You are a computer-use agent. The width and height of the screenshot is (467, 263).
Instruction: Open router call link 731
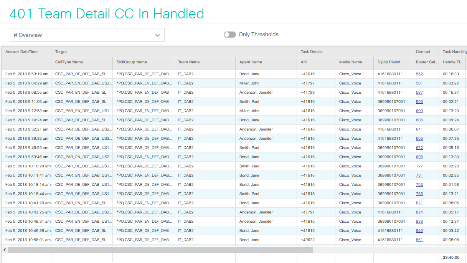pyautogui.click(x=419, y=175)
